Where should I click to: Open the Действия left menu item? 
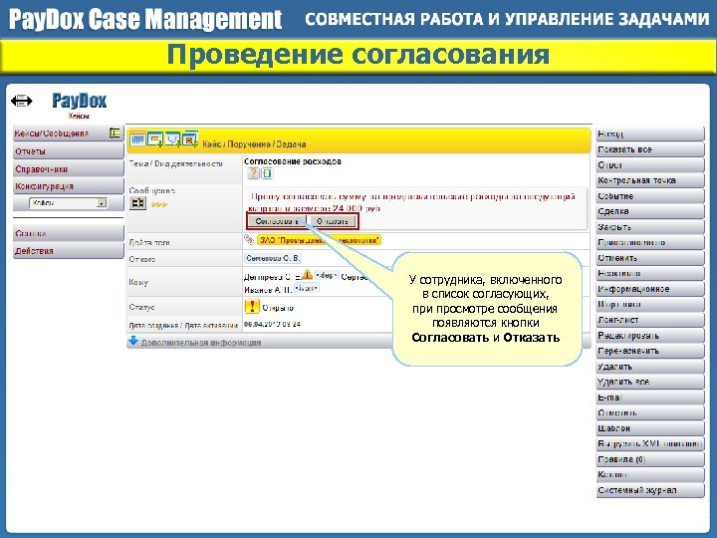click(x=68, y=251)
